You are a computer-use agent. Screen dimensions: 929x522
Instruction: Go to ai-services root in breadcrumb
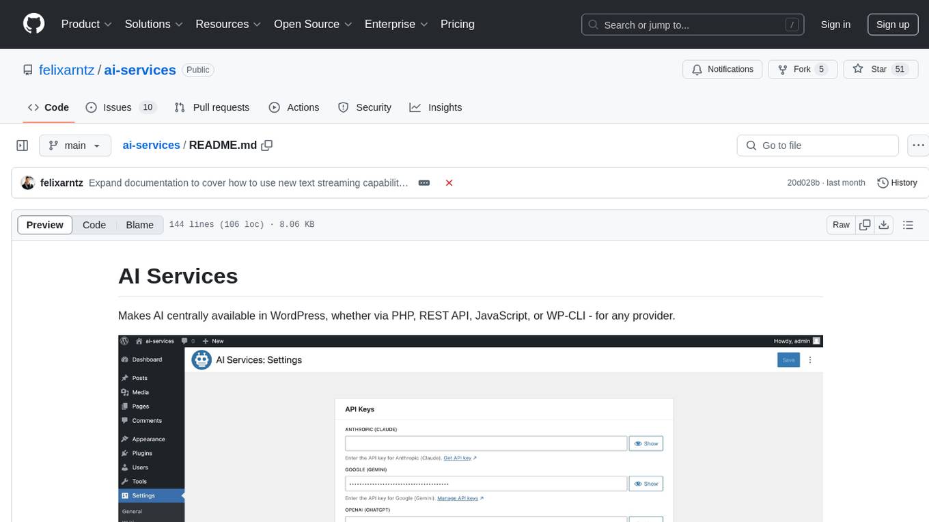(151, 145)
